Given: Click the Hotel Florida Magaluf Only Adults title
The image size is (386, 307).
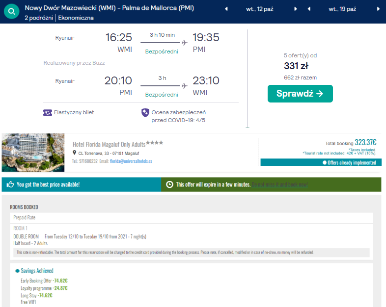Looking at the screenshot, I should click(x=109, y=144).
